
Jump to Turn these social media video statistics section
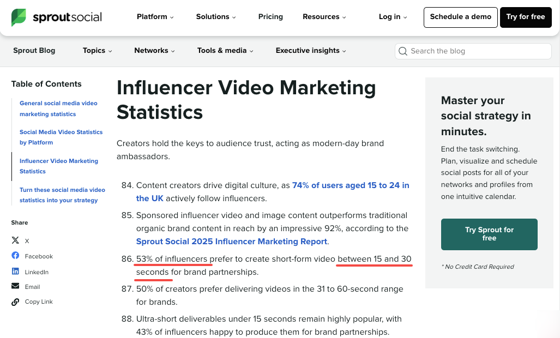pyautogui.click(x=62, y=195)
